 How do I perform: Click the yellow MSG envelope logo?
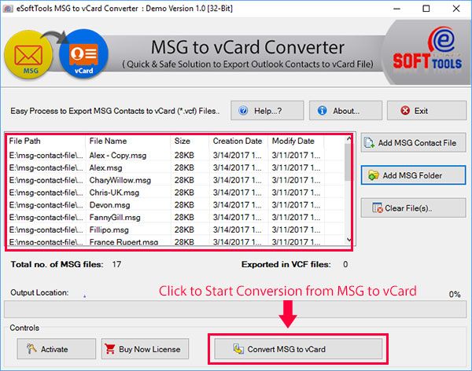pyautogui.click(x=28, y=55)
